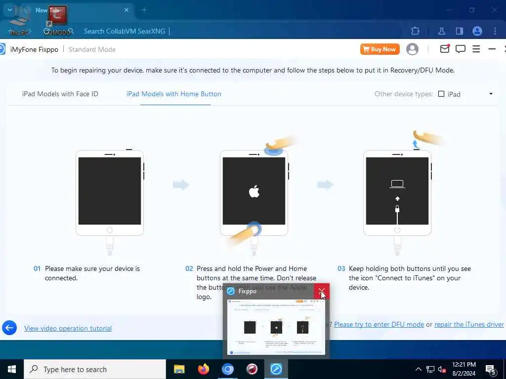Open the feedback chat bubble icon

(x=460, y=49)
